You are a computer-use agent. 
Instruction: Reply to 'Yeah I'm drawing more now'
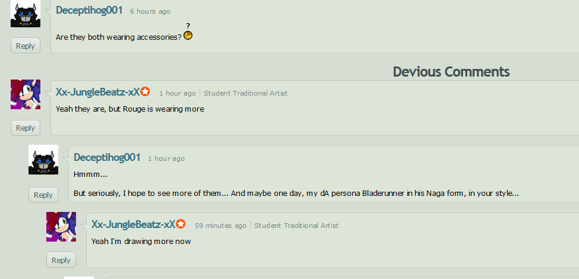(x=61, y=260)
